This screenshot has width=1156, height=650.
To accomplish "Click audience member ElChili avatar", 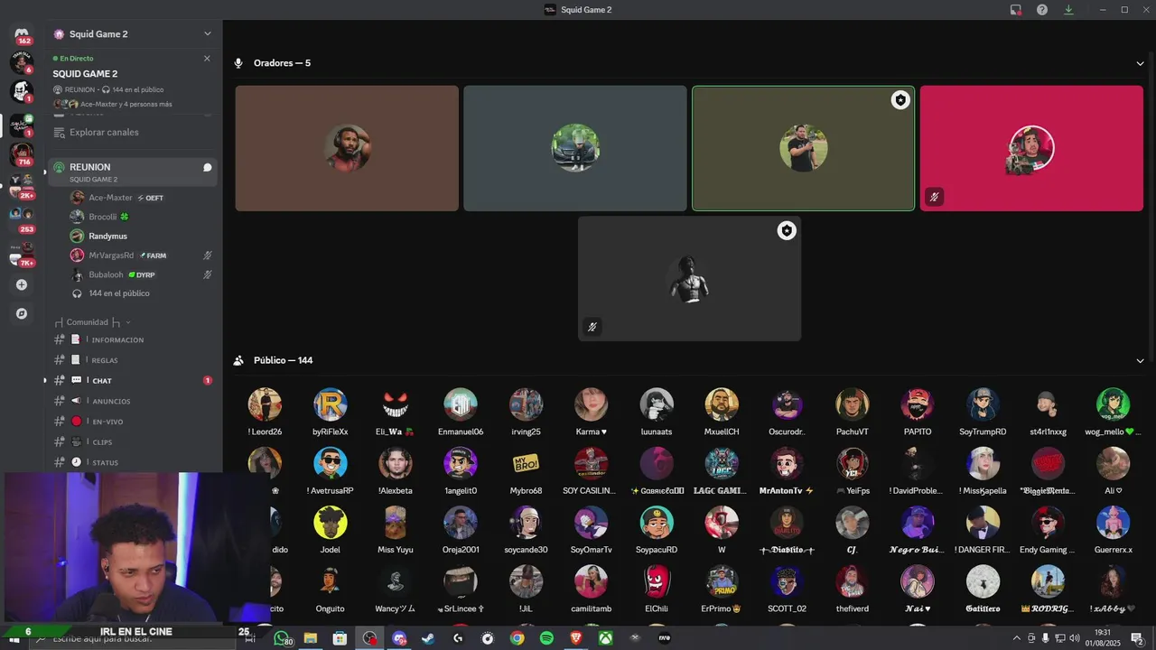I will tap(657, 581).
